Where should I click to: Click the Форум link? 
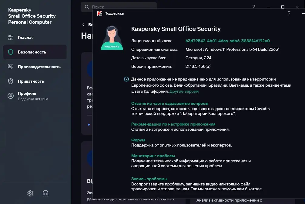pyautogui.click(x=138, y=140)
